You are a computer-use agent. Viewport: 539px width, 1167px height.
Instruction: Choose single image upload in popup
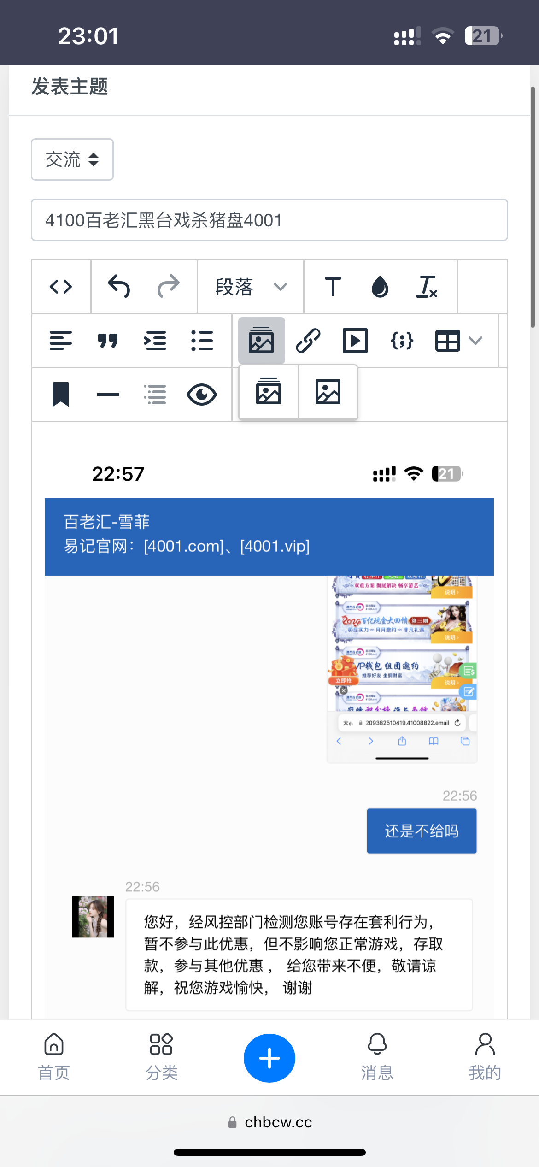[328, 392]
